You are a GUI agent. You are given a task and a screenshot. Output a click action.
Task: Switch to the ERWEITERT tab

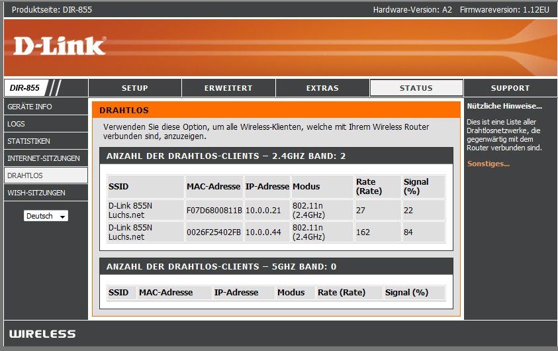(x=228, y=88)
